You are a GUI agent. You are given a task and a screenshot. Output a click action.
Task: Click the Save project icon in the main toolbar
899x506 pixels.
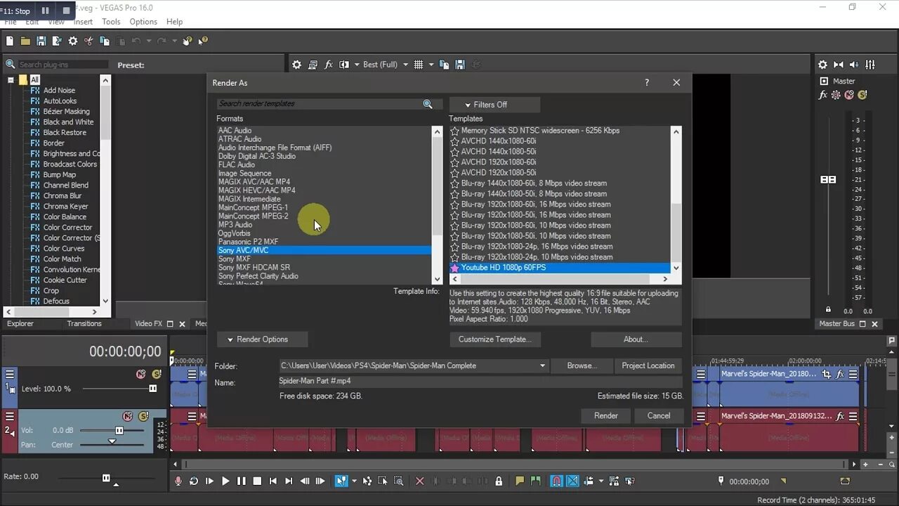coord(41,41)
